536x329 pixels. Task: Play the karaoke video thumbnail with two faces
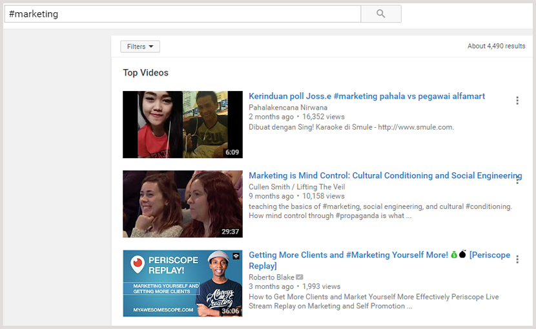coord(174,125)
